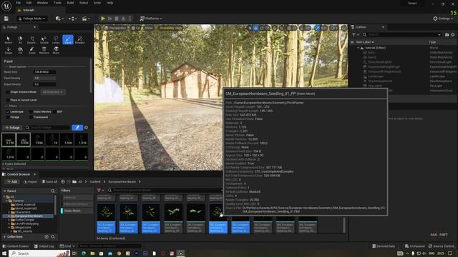The width and height of the screenshot is (458, 257).
Task: Click the Source Control button
Action: pos(441,246)
